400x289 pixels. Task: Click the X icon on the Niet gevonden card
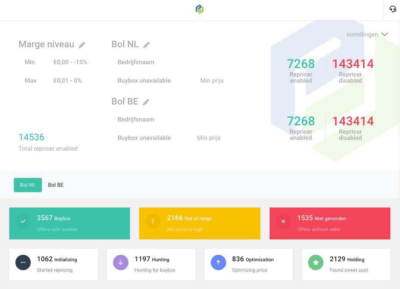pyautogui.click(x=283, y=221)
